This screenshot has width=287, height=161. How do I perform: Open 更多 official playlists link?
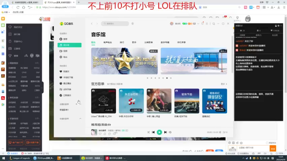pyautogui.click(x=224, y=84)
